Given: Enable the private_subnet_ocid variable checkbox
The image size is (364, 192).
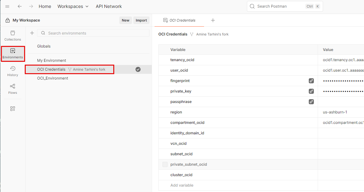Looking at the screenshot, I should pyautogui.click(x=165, y=164).
